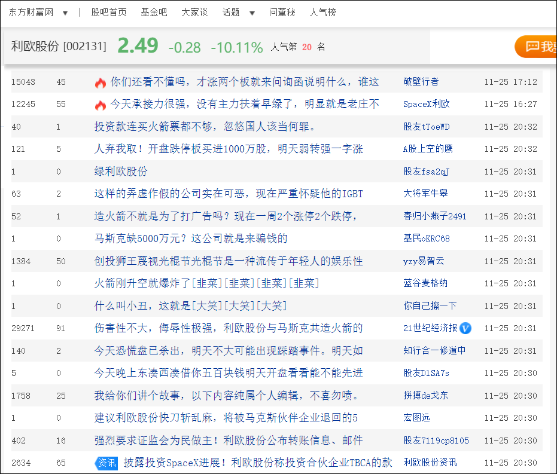Click the comment count 91
Image resolution: width=557 pixels, height=474 pixels.
coord(61,328)
